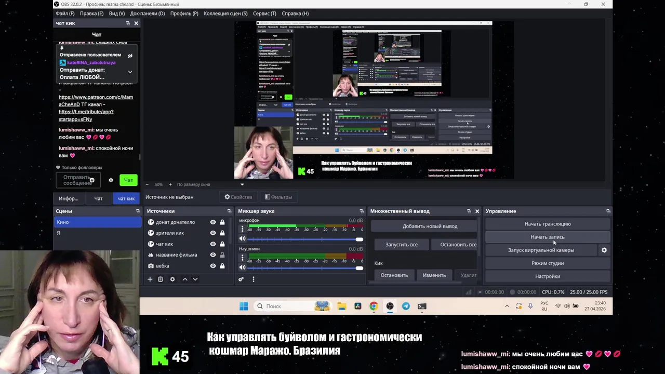
Task: Move source up with the up arrow
Action: 184,279
